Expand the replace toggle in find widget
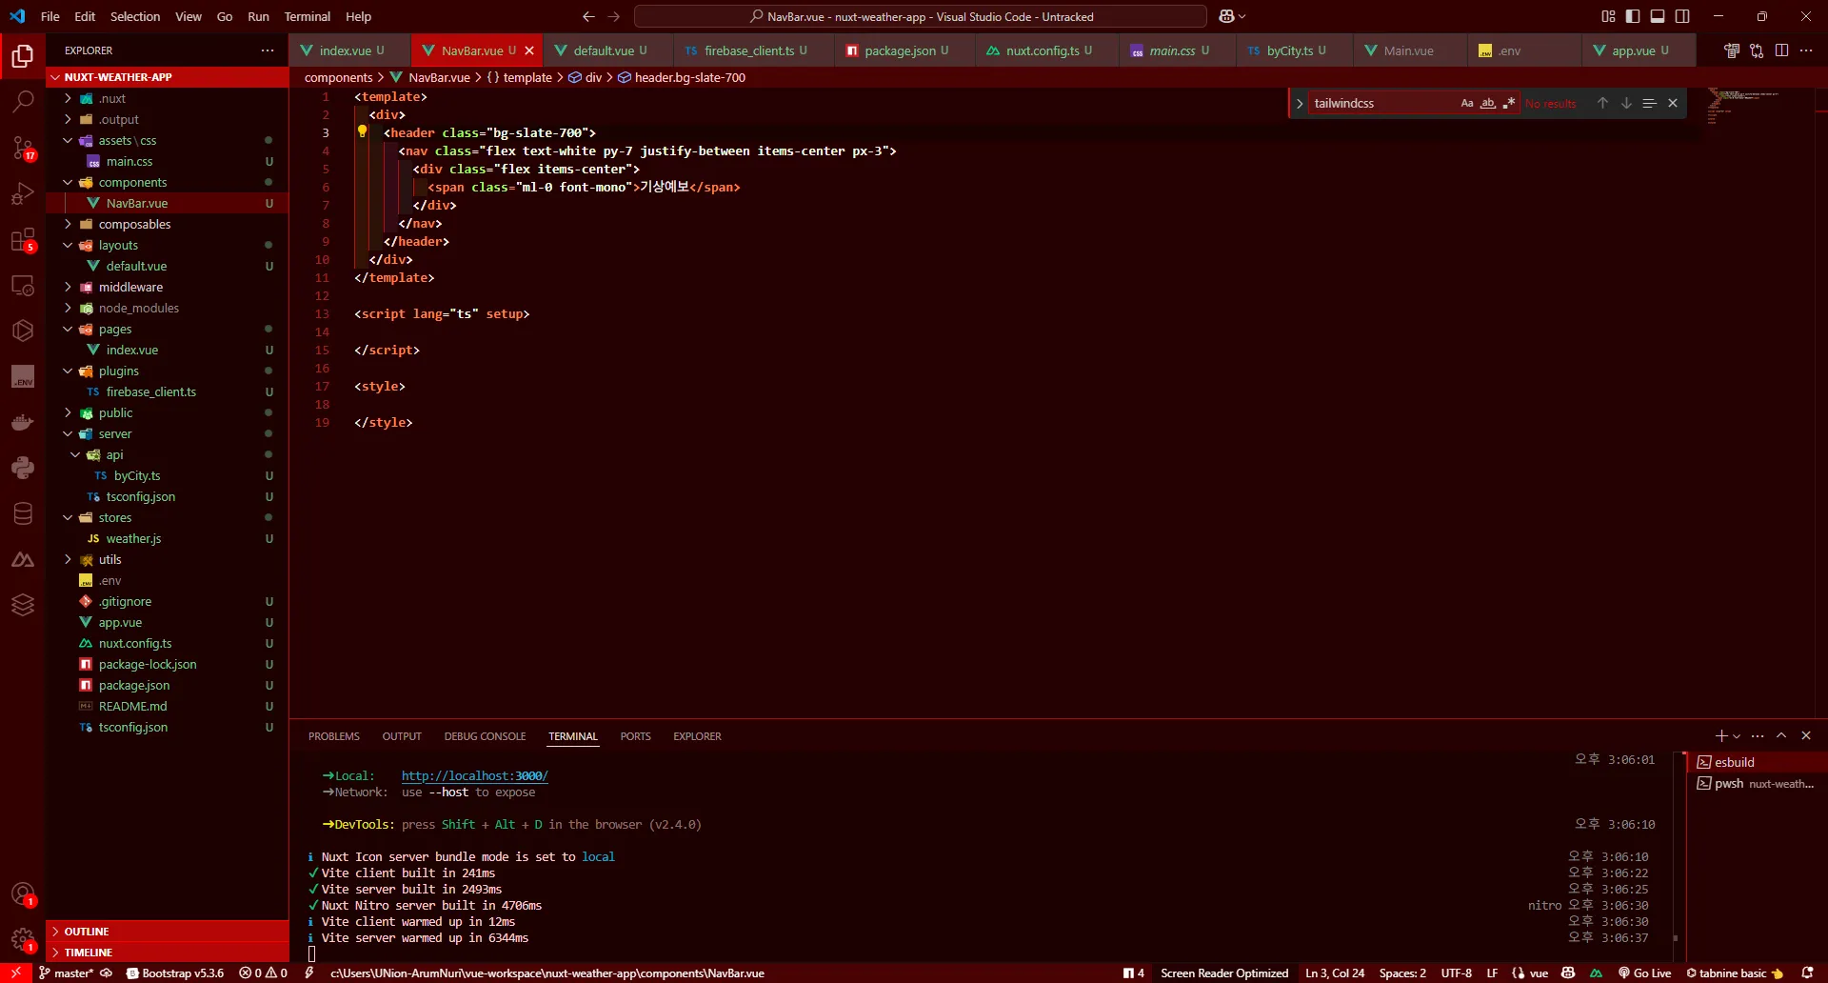This screenshot has width=1828, height=983. pyautogui.click(x=1300, y=103)
